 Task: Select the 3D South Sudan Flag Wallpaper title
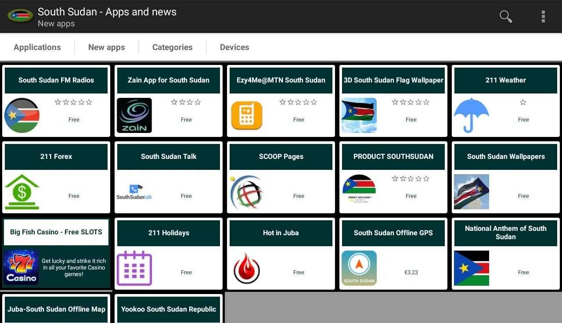(393, 80)
